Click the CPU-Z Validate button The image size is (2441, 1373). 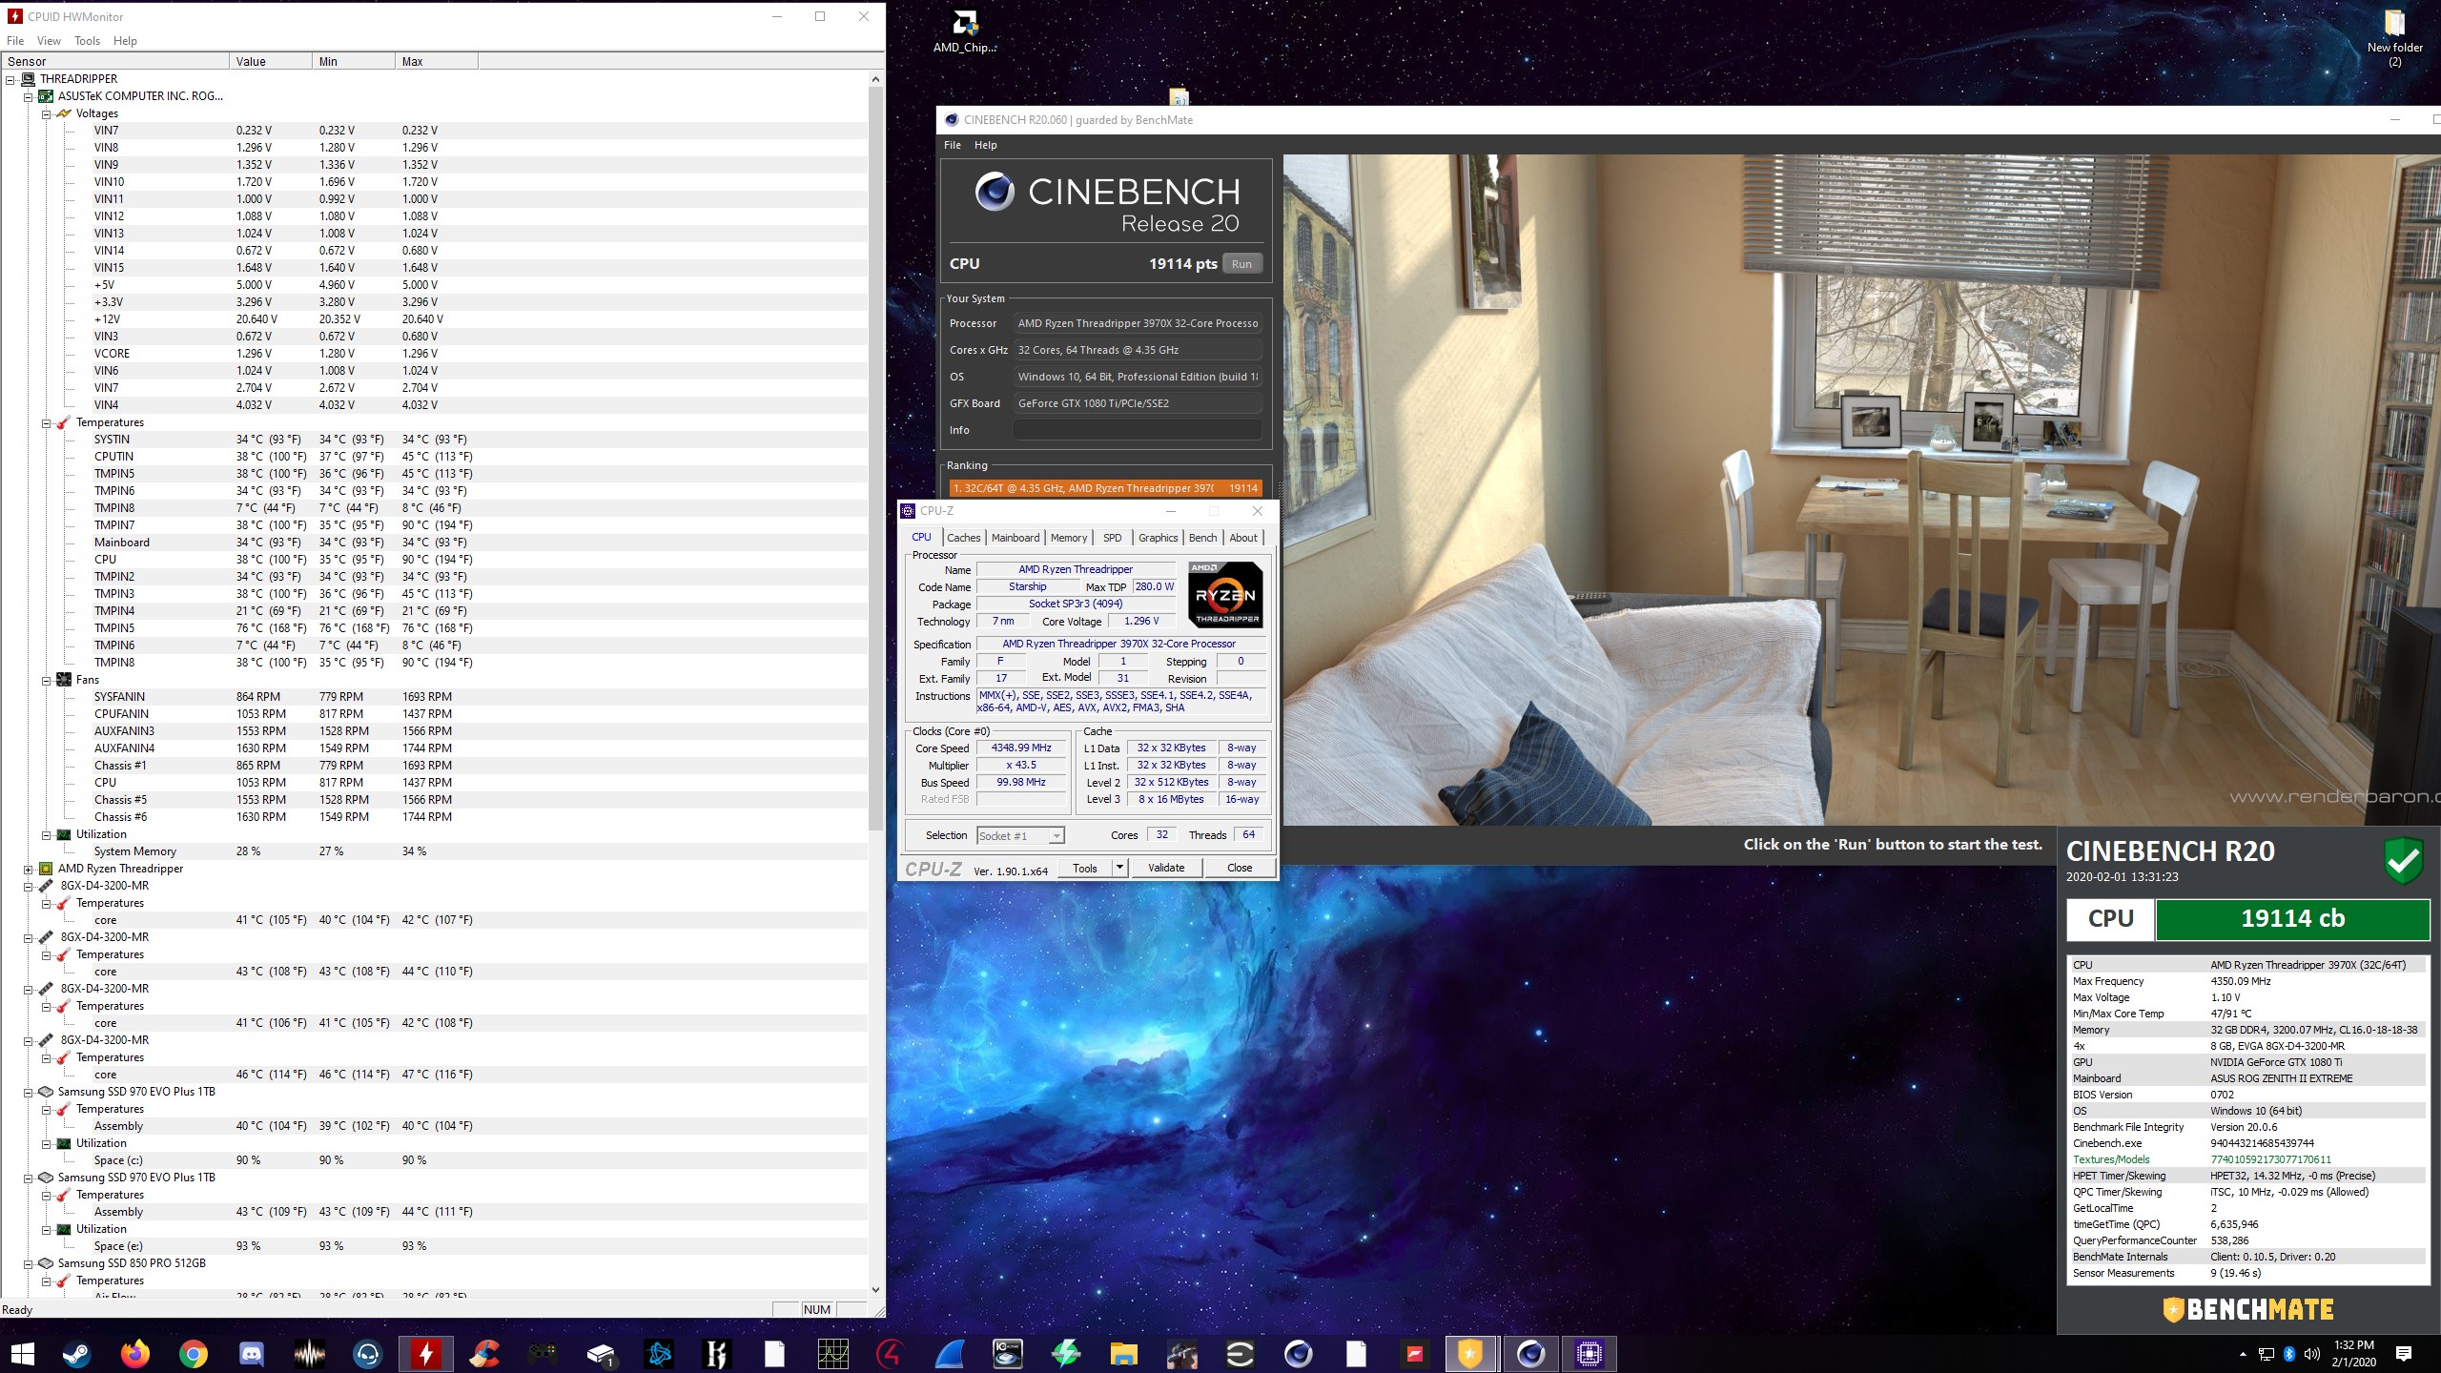[1166, 868]
